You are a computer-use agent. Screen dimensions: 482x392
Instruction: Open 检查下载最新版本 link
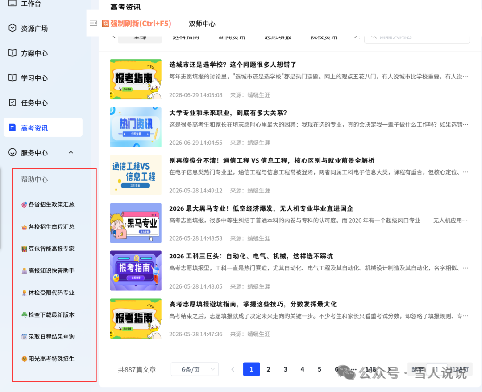click(51, 314)
